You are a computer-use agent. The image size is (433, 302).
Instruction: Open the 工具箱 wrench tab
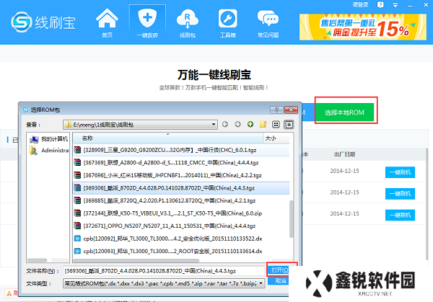pyautogui.click(x=227, y=23)
